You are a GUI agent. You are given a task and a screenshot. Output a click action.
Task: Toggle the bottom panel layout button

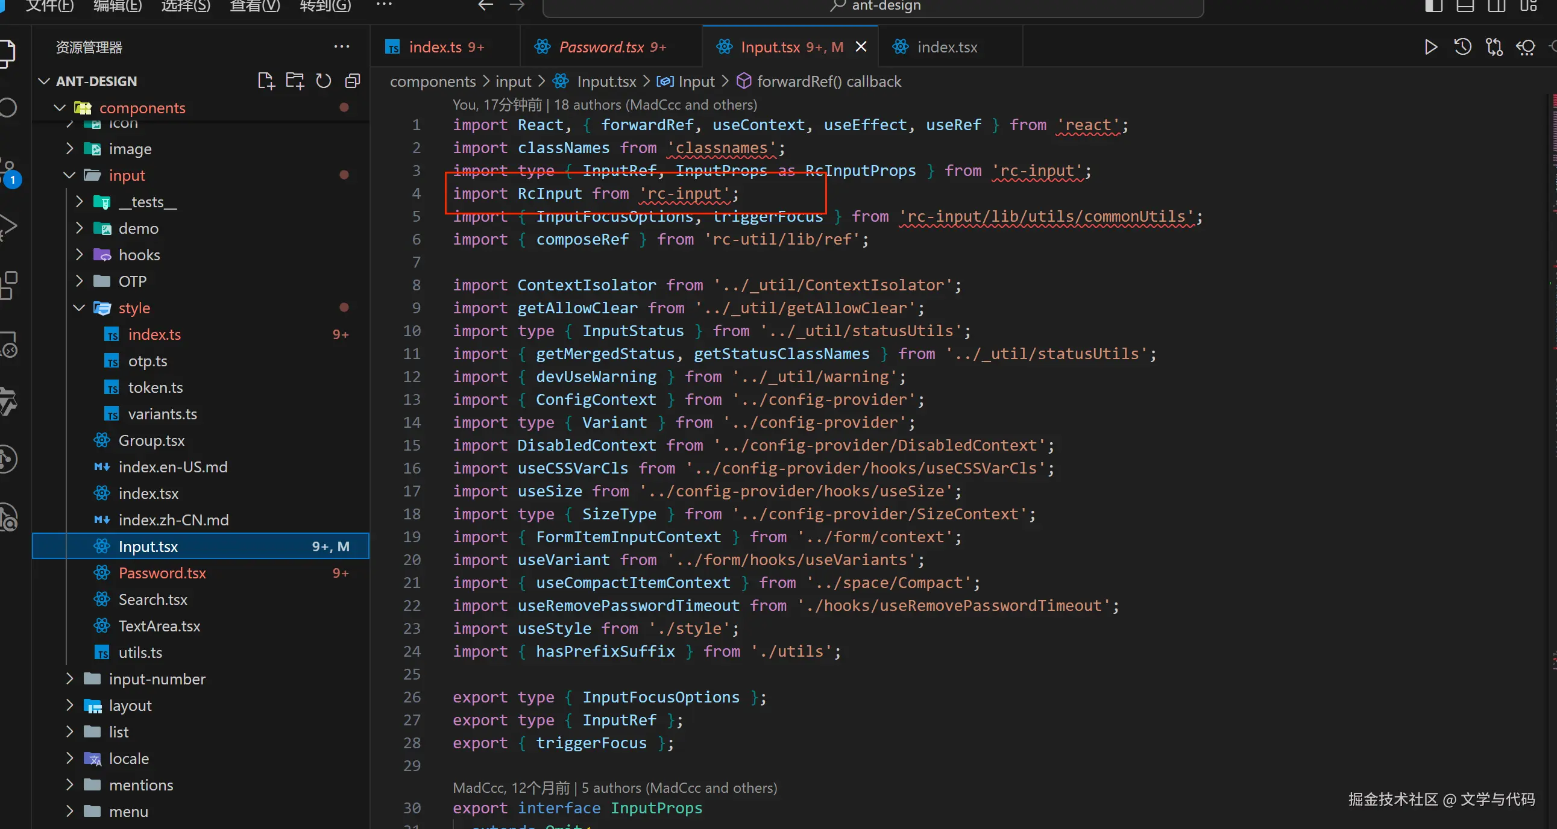(x=1465, y=6)
